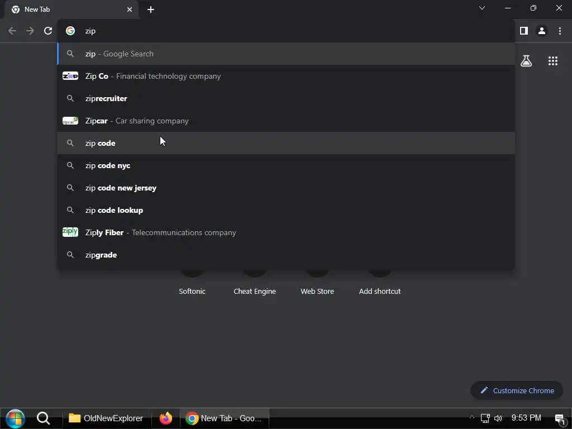572x429 pixels.
Task: Select the Zipcar car sharing suggestion
Action: tap(286, 121)
